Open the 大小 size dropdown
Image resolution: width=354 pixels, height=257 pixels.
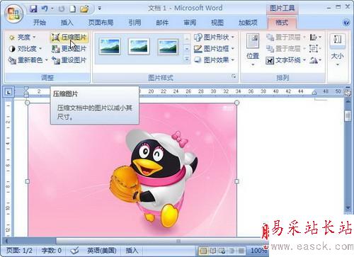(338, 50)
